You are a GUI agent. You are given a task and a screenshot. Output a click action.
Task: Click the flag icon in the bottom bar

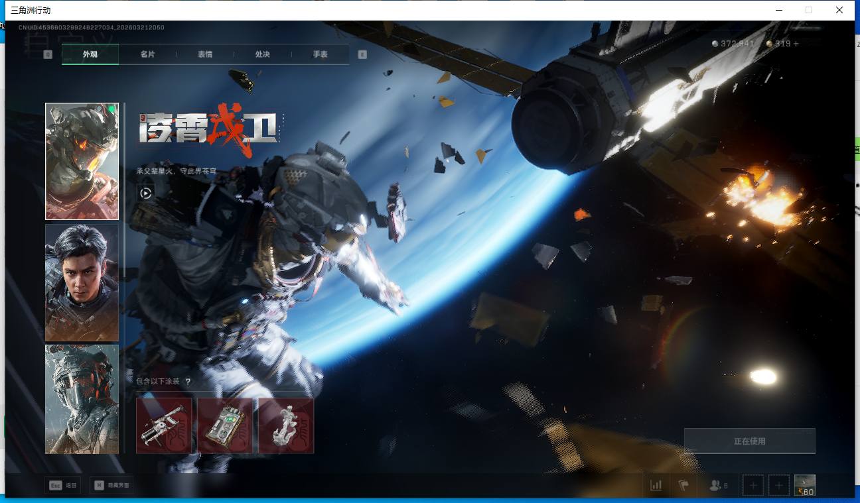click(x=683, y=486)
